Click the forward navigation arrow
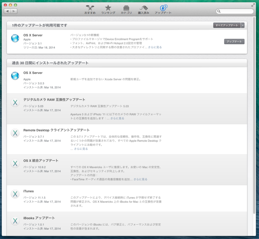259x239 pixels. [x=14, y=11]
